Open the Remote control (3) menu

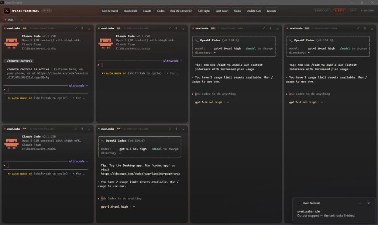(x=181, y=11)
